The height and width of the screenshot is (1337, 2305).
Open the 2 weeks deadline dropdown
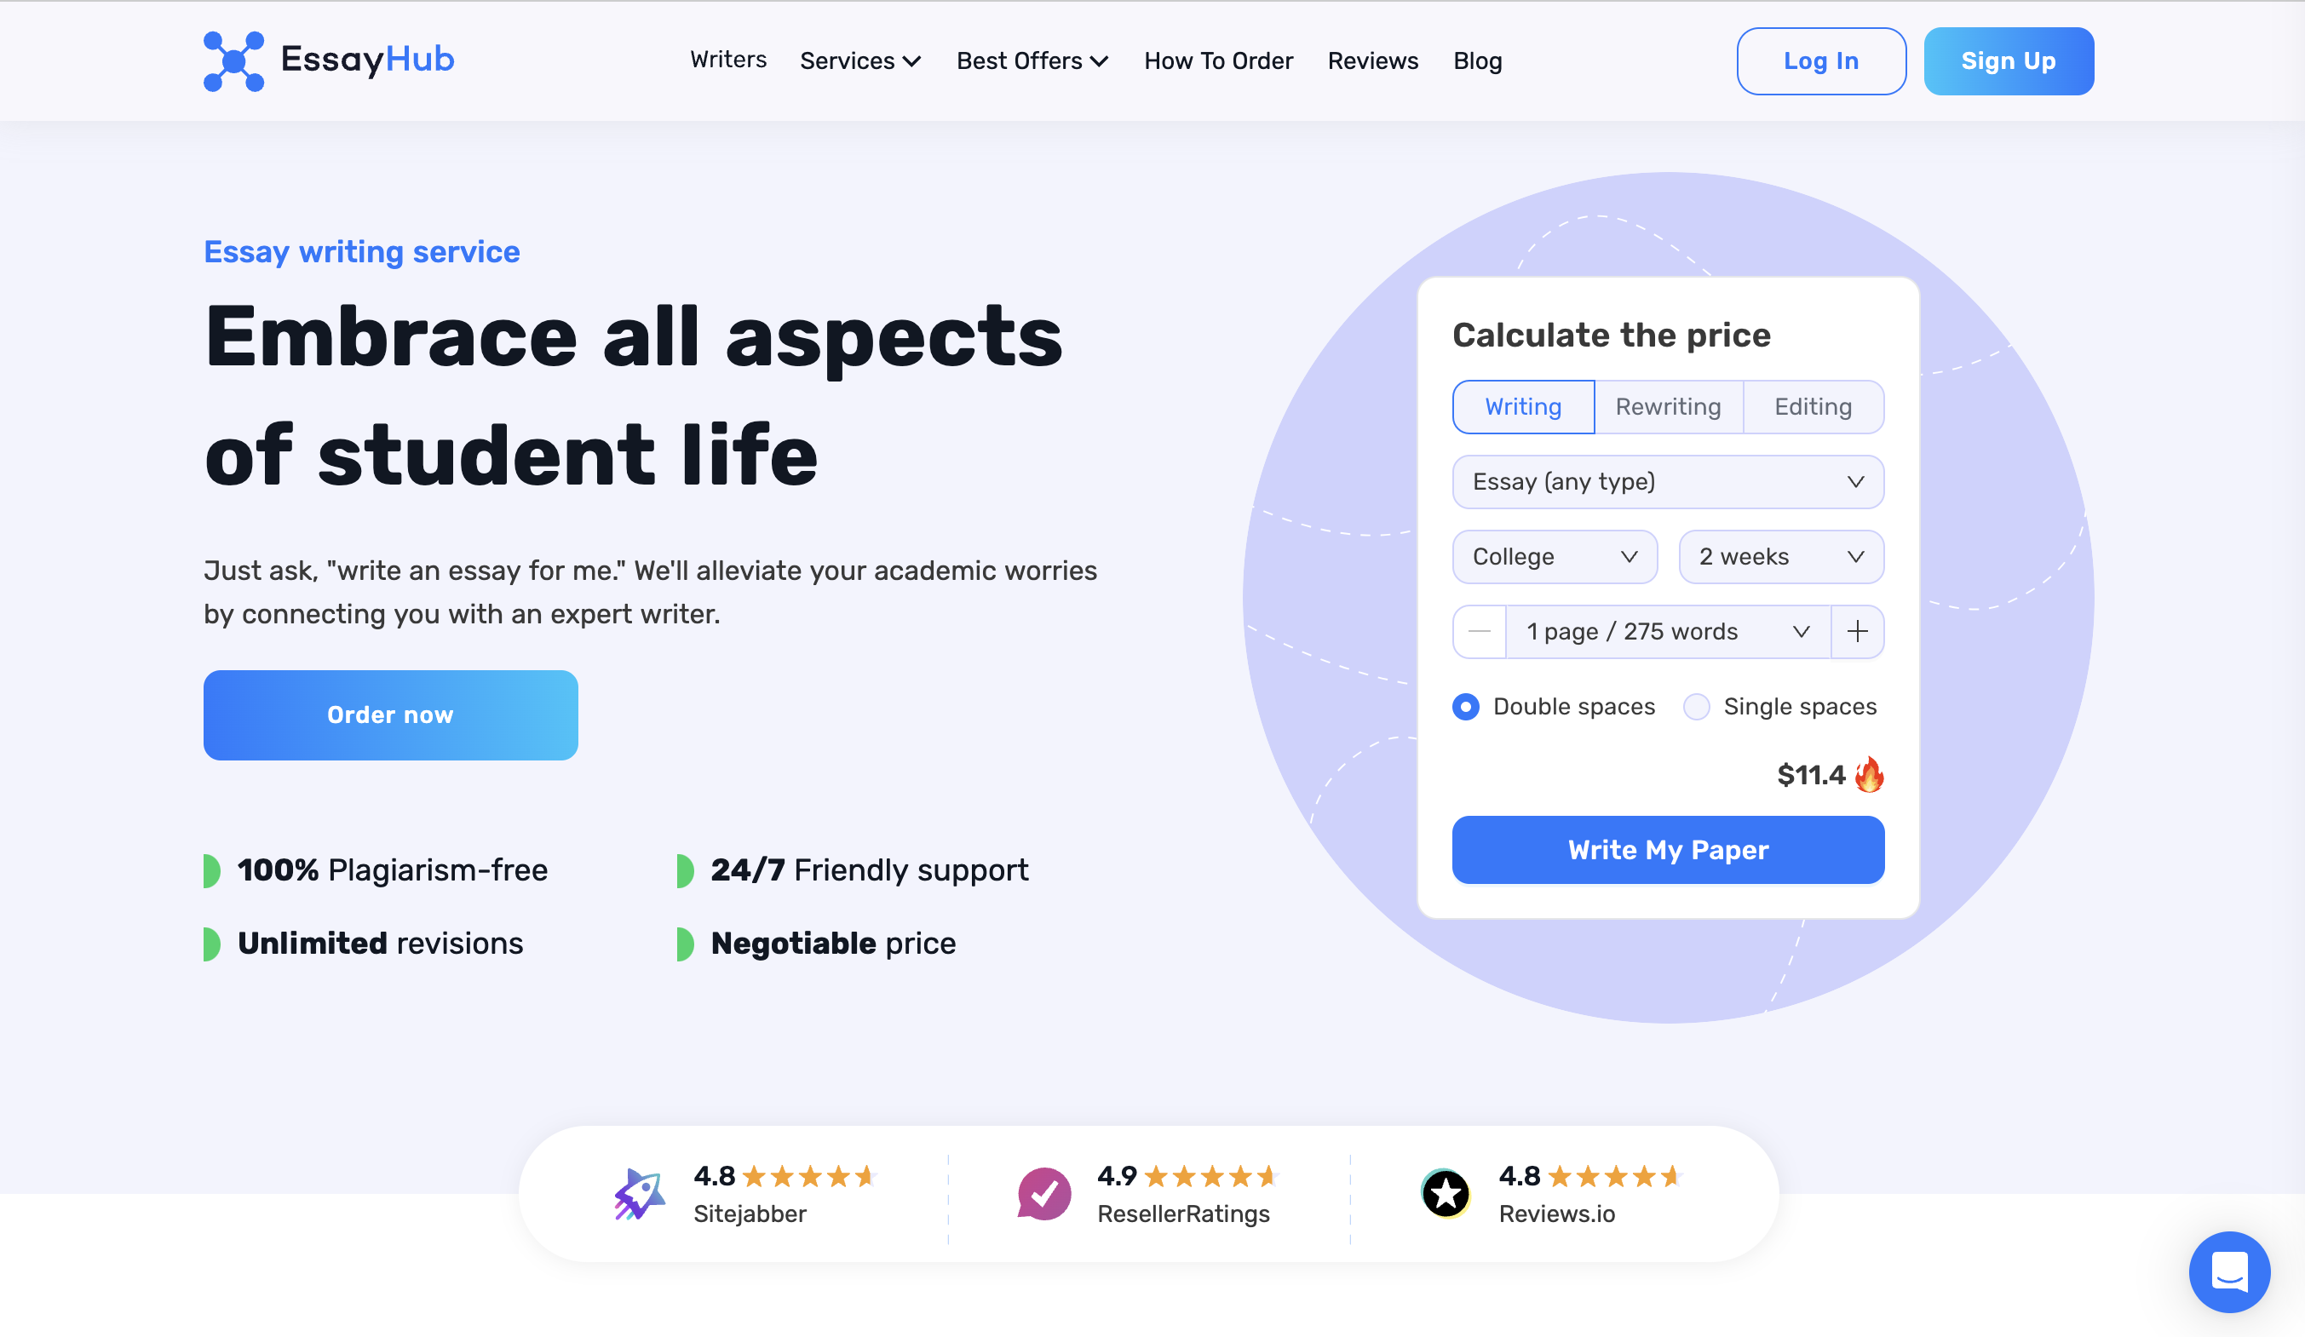1780,557
